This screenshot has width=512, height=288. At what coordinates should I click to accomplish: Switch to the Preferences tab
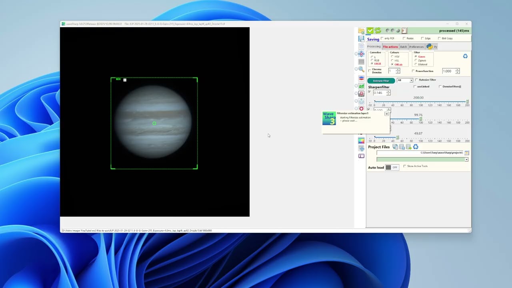[x=416, y=46]
